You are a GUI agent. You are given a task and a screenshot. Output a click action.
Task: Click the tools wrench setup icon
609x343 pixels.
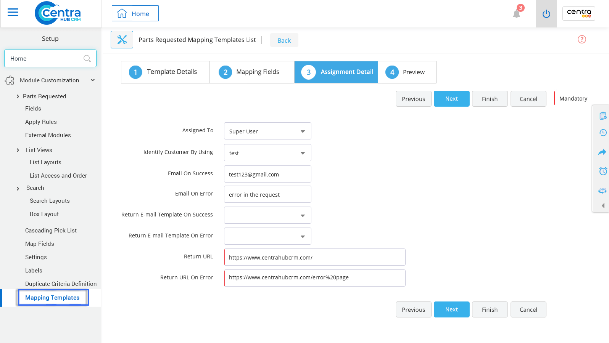(122, 40)
